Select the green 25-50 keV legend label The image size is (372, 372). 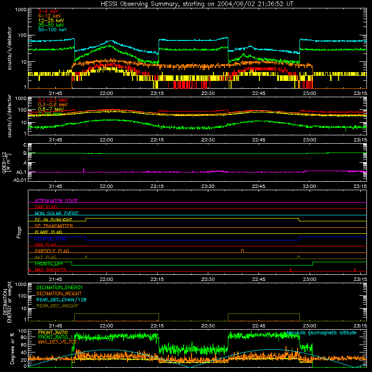tap(51, 25)
